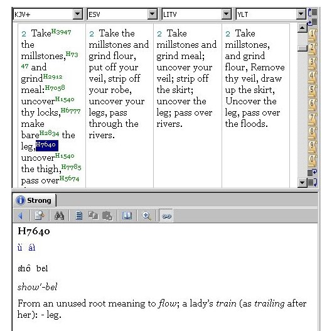This screenshot has height=331, width=332.
Task: Click the topmost previous-chapter lines icon
Action: (313, 13)
